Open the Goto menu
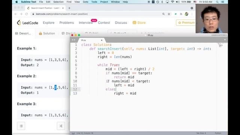Image resolution: width=240 pixels, height=135 pixels. point(85,2)
